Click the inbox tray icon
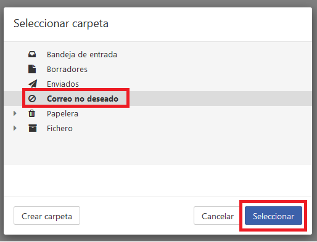Screen dimensions: 317x242 coord(32,54)
